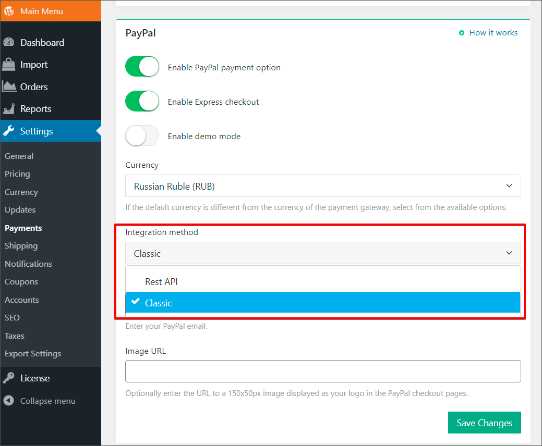
Task: Click the WordPress logo icon
Action: coord(9,11)
